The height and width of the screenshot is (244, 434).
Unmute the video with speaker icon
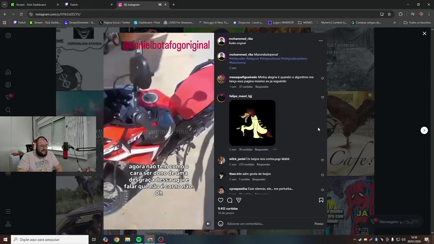tap(208, 224)
